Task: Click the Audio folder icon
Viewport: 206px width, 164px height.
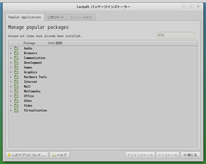Action: click(x=16, y=48)
